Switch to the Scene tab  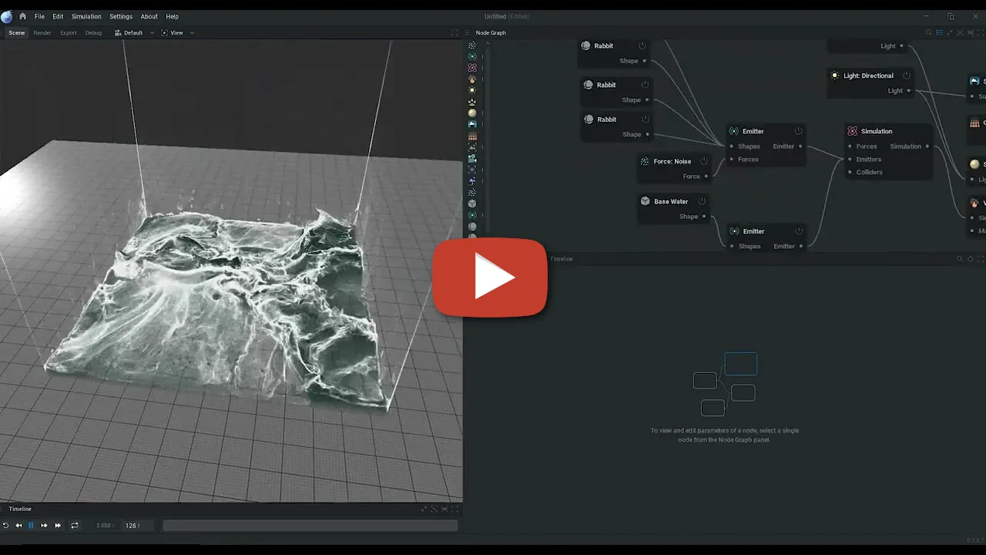click(x=16, y=33)
